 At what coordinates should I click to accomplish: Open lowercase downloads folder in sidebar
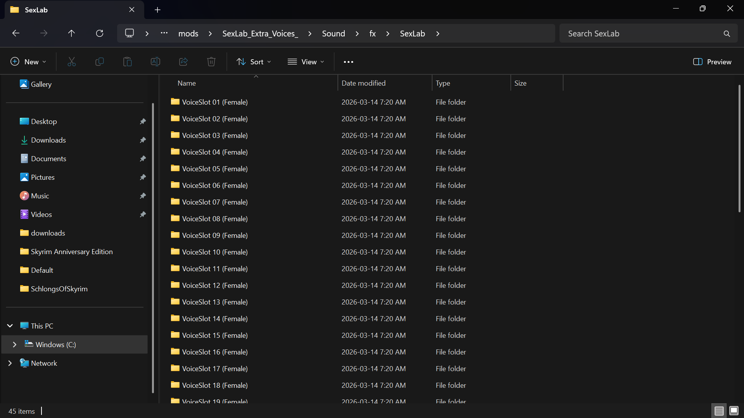(x=48, y=233)
